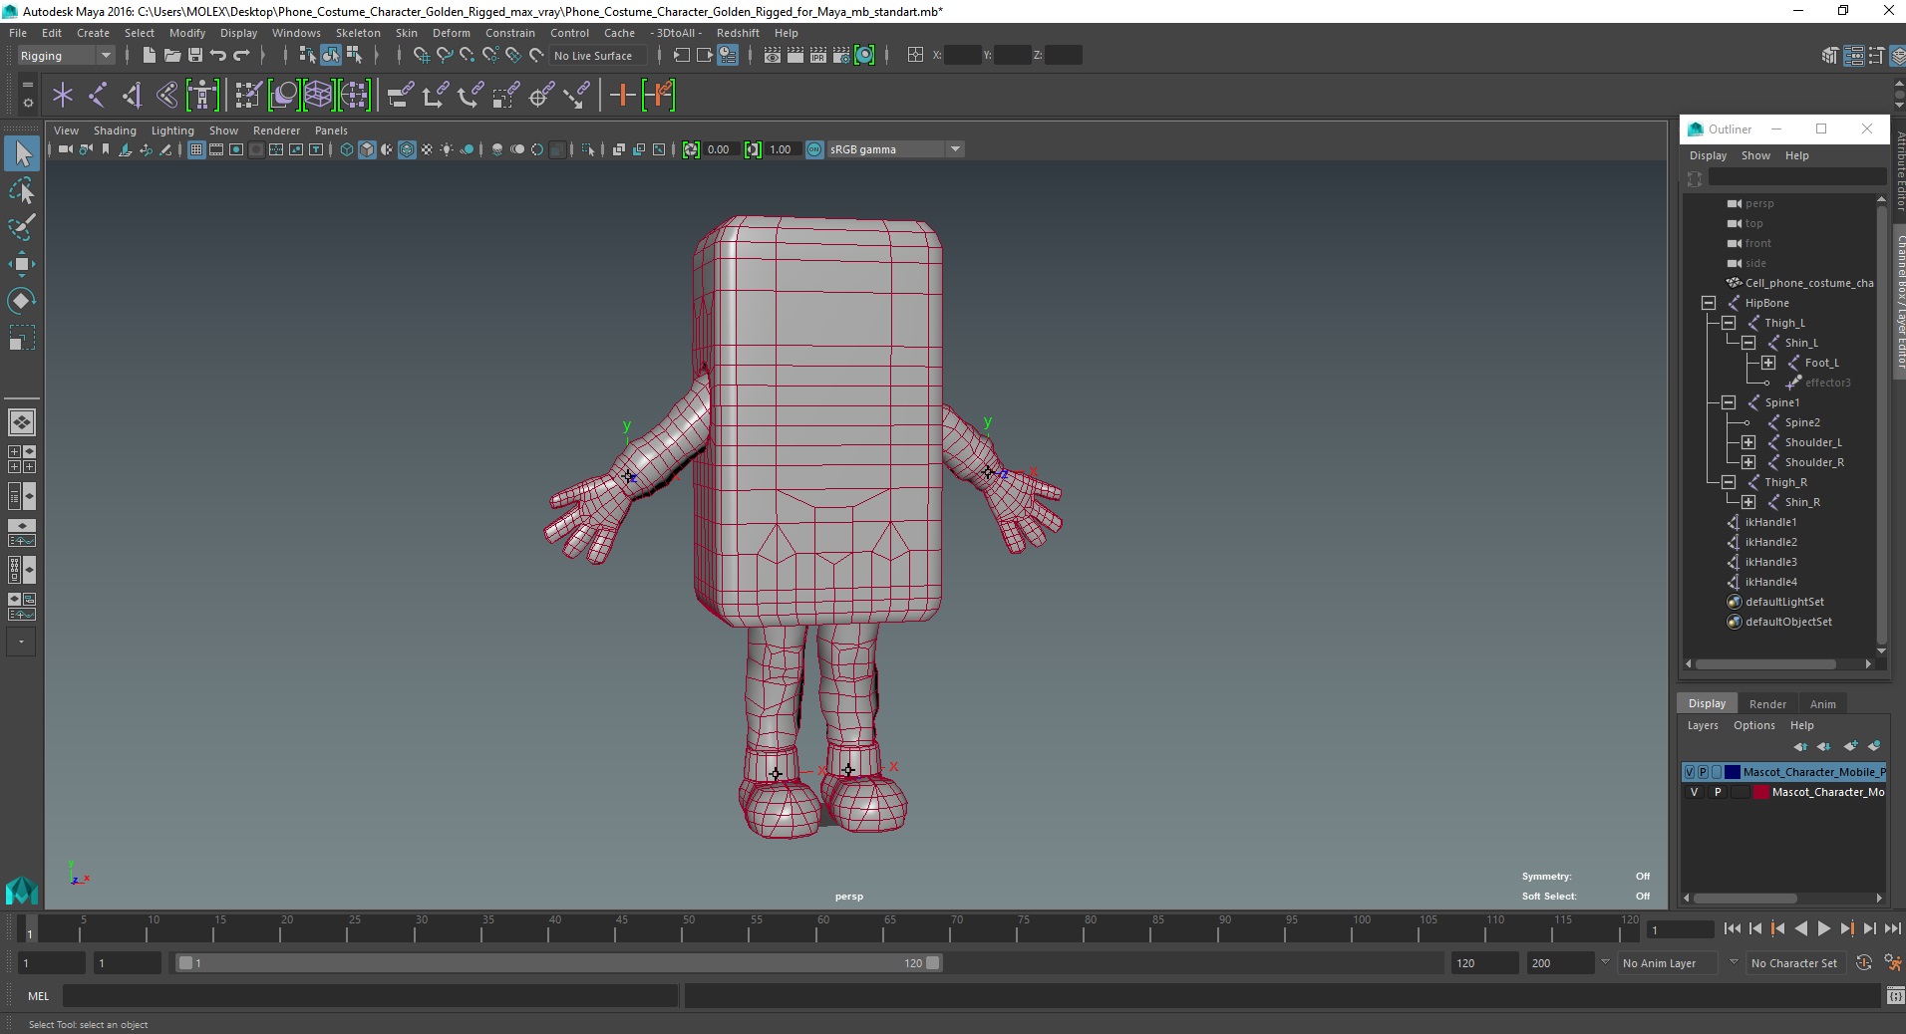Expand the Foot_L node in Outliner

coord(1768,363)
